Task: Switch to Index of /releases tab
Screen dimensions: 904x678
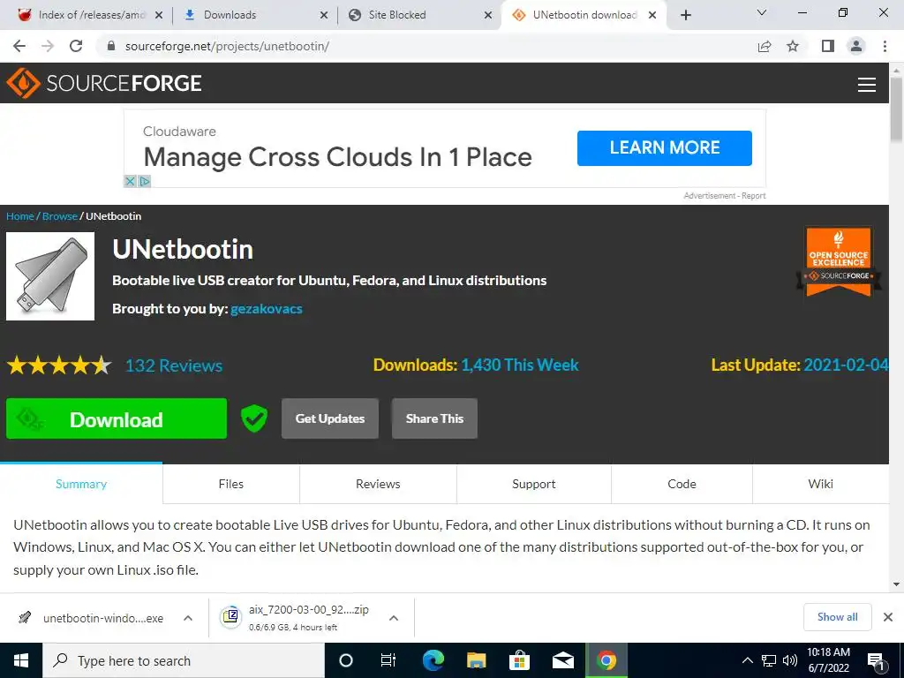Action: coord(91,15)
